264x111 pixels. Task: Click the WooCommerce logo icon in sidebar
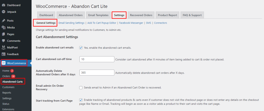click(4, 63)
